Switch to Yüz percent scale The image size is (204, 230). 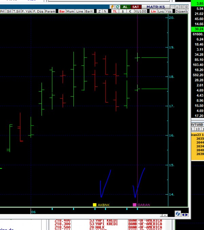168,11
